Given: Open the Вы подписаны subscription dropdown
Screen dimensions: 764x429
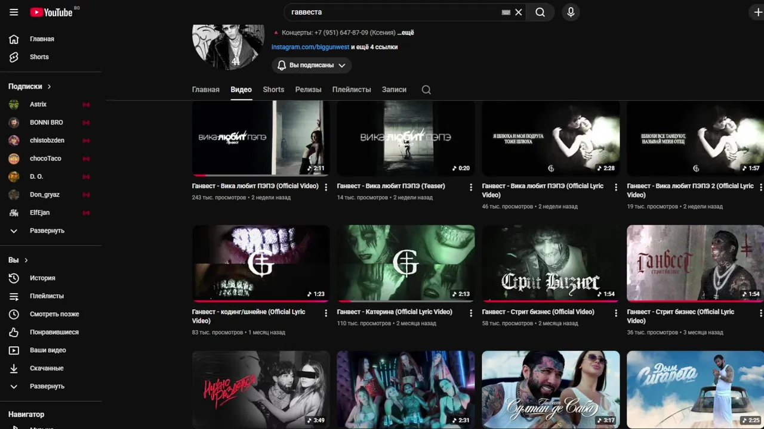Looking at the screenshot, I should (312, 65).
